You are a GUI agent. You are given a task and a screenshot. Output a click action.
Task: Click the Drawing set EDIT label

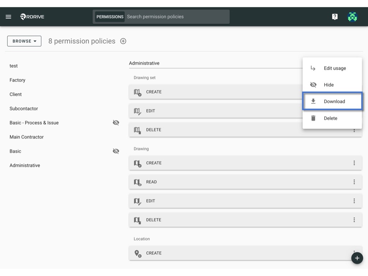click(x=151, y=111)
